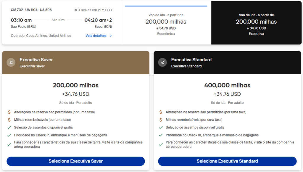
Task: Open the Veja detalhes link
Action: (96, 36)
